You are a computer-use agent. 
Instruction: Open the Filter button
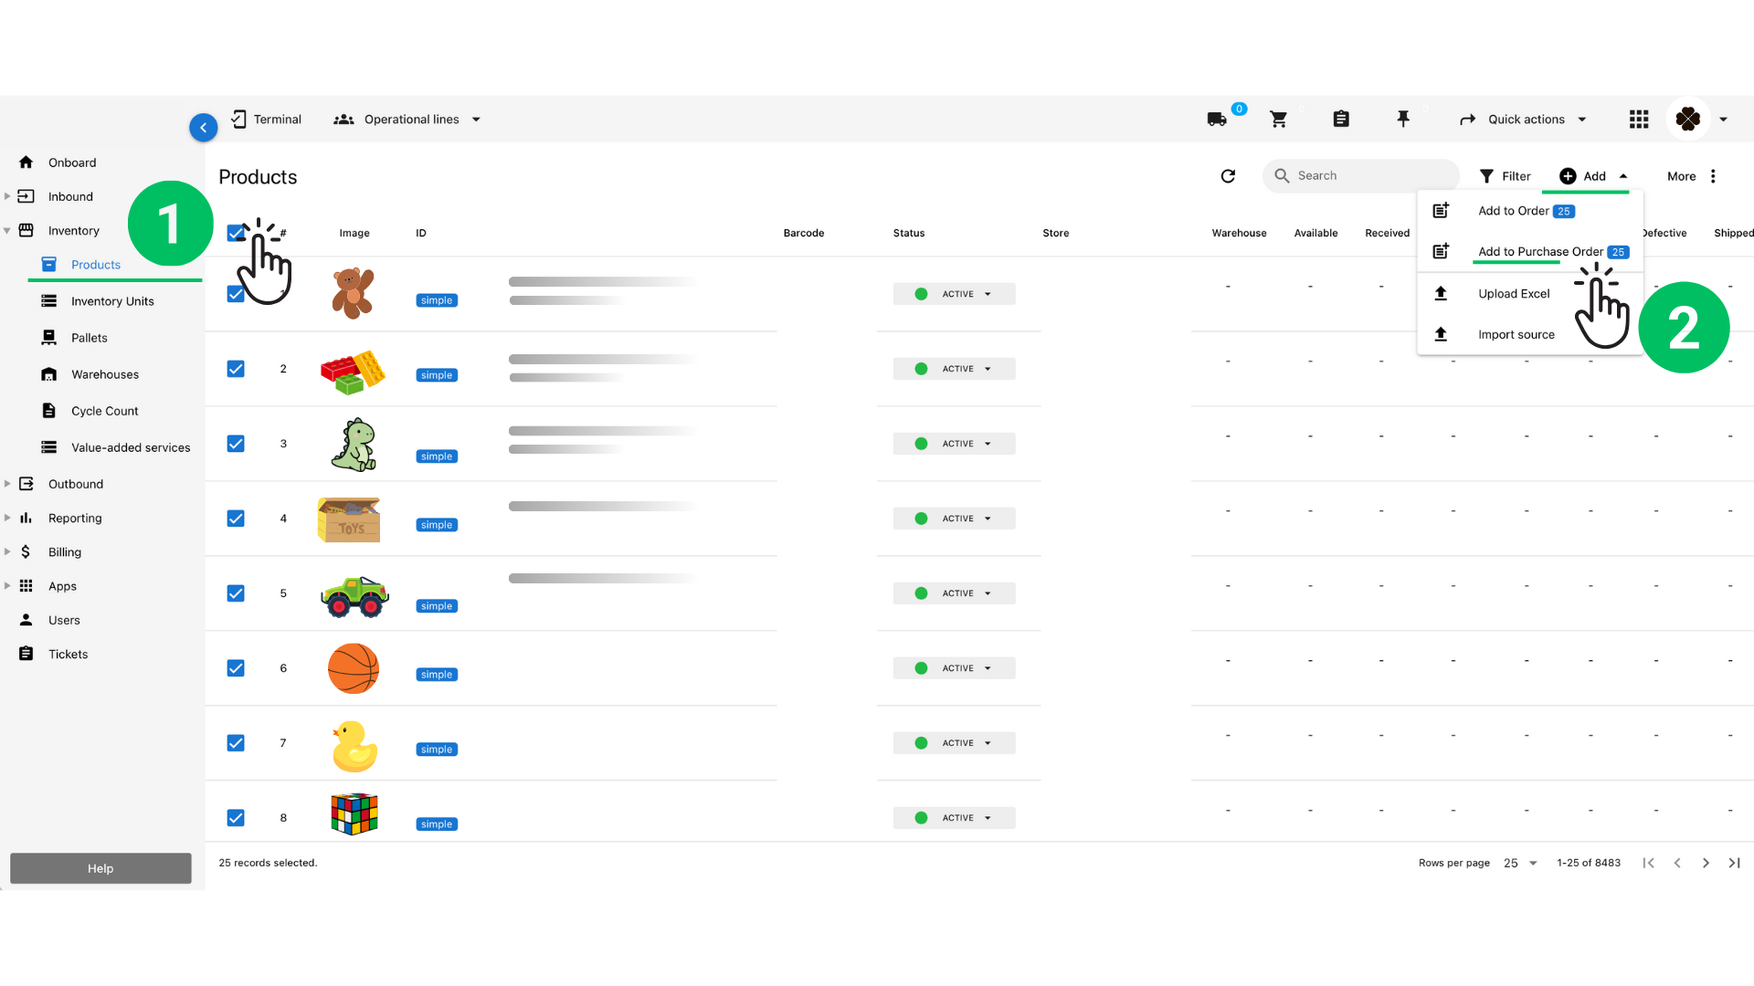tap(1505, 176)
